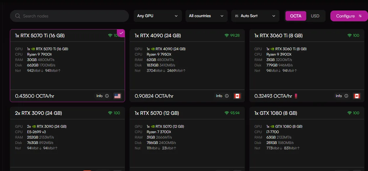Click the info circle icon on RTX 5070 Ti card
This screenshot has width=368, height=171.
pos(107,96)
